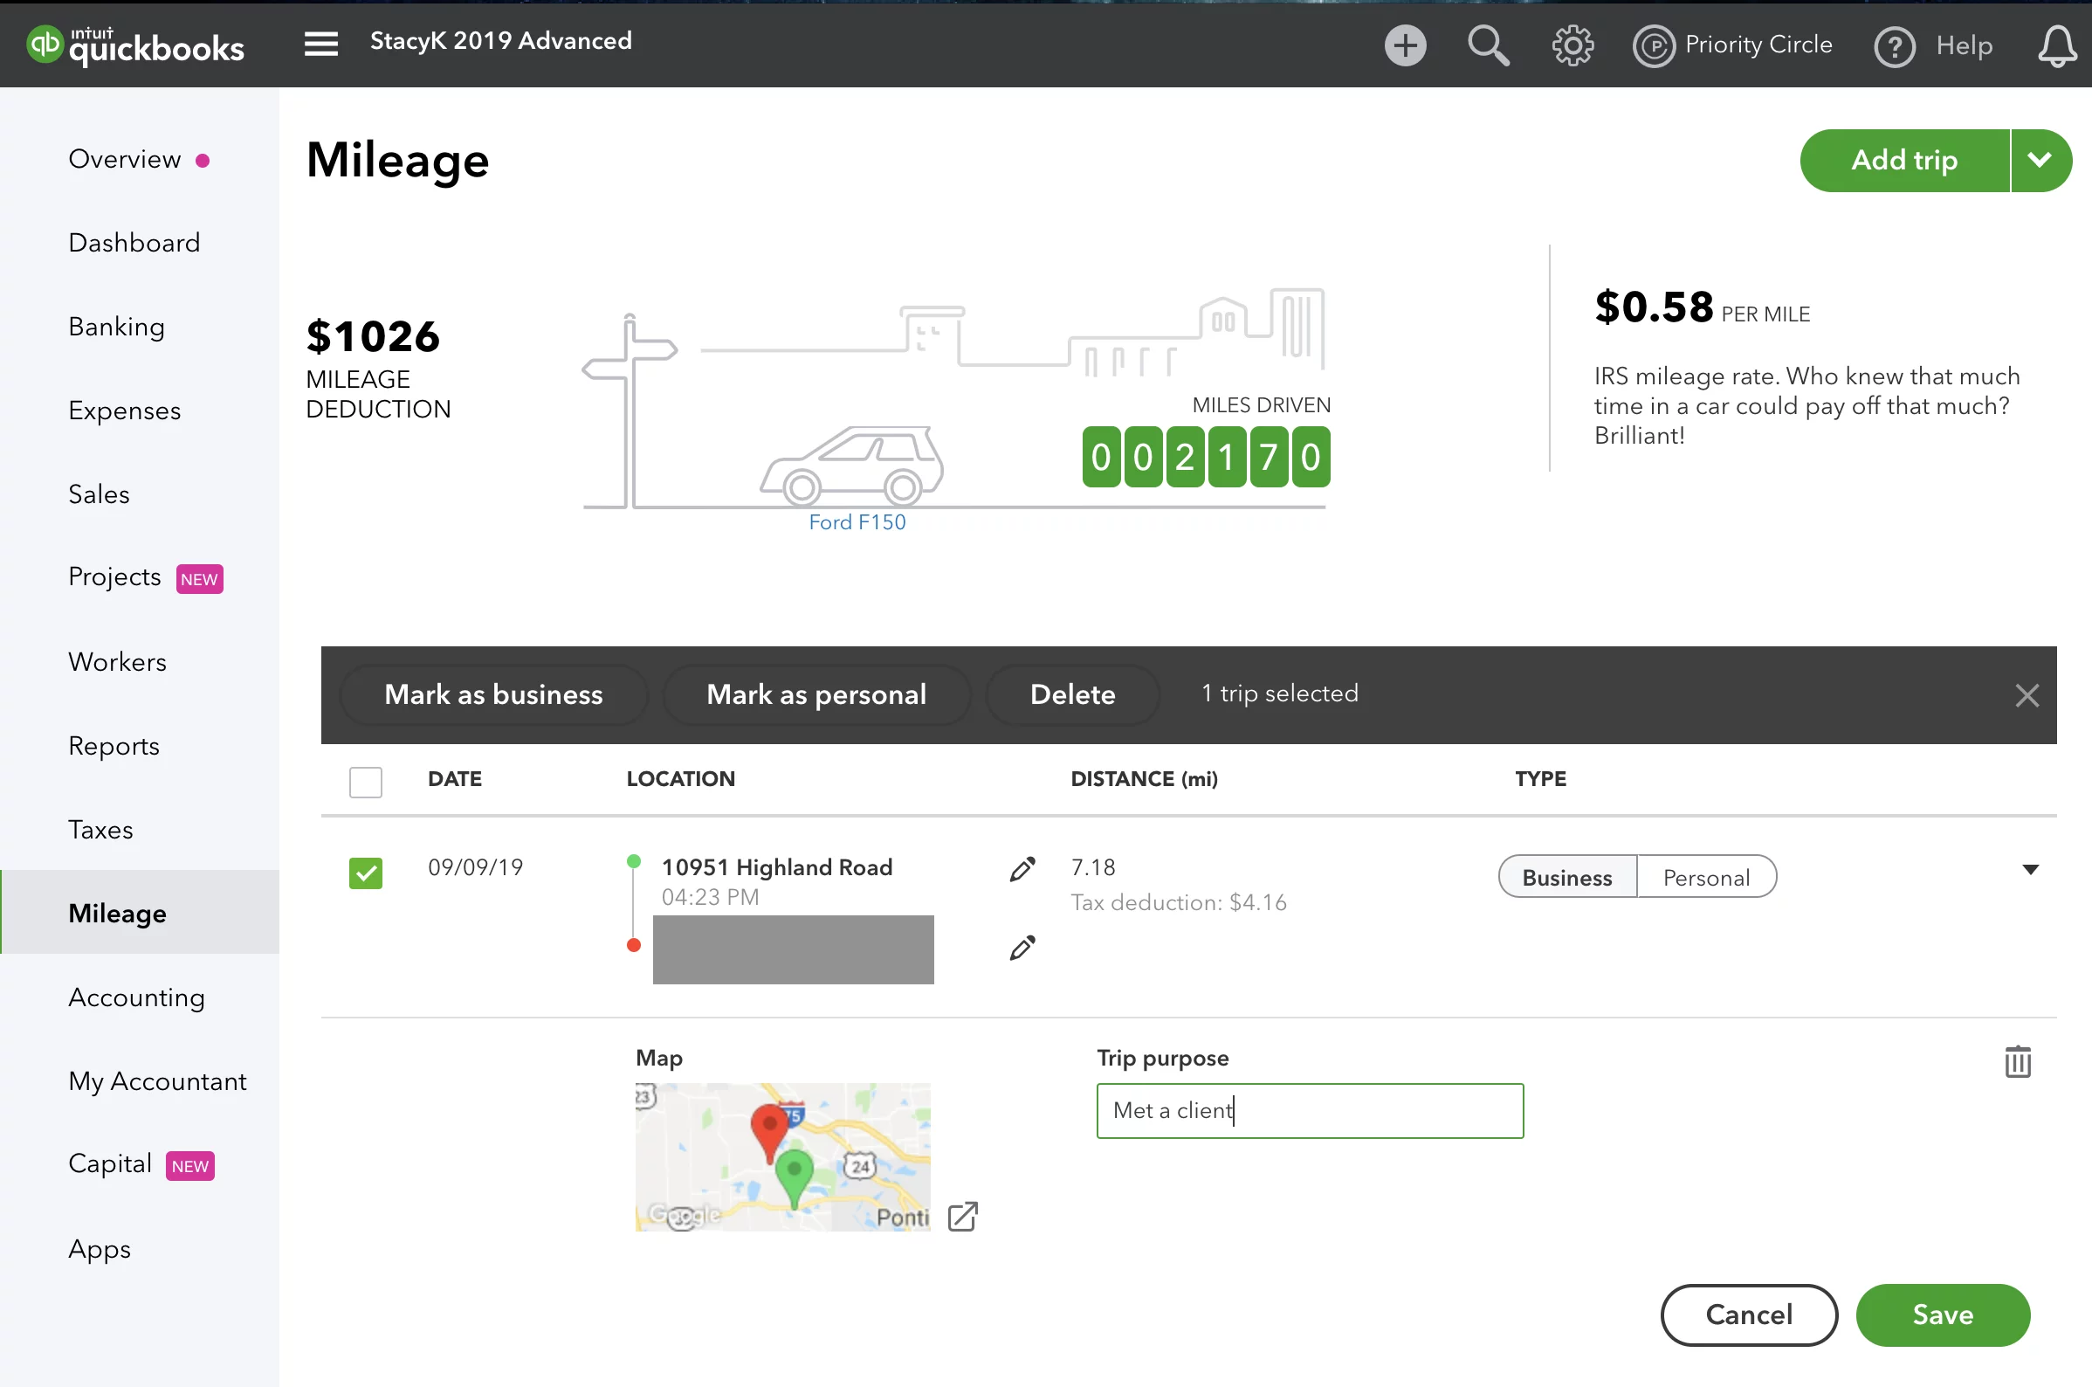The width and height of the screenshot is (2092, 1387).
Task: Click the Ford F150 car illustration
Action: (x=851, y=465)
